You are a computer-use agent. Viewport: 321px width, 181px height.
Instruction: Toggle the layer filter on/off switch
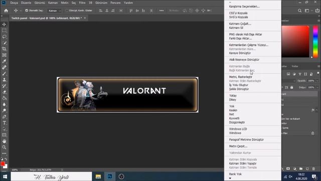tap(318, 73)
